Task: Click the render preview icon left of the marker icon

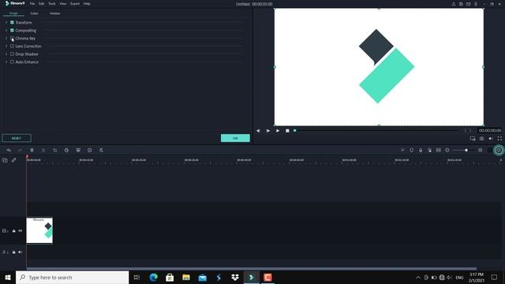Action: coord(402,151)
